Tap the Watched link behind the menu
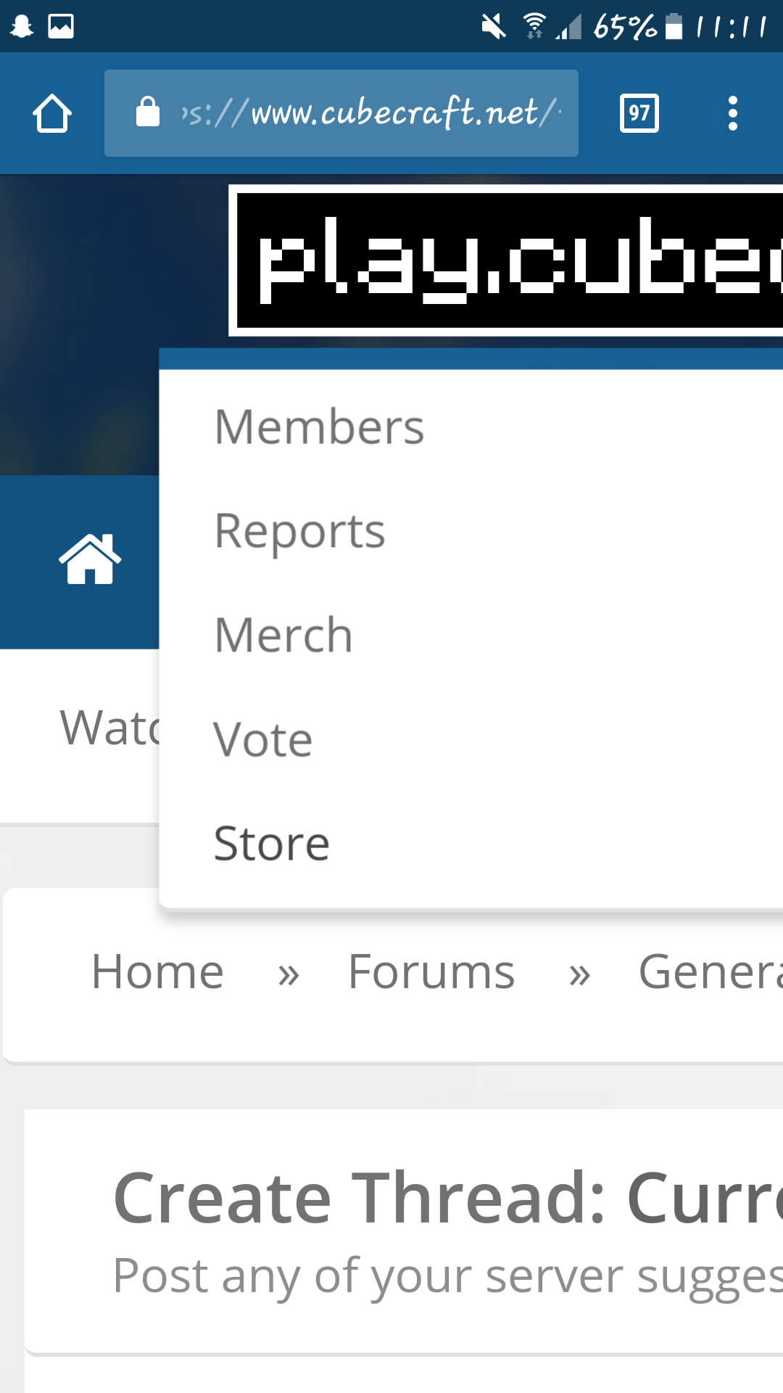The width and height of the screenshot is (783, 1393). click(x=110, y=728)
